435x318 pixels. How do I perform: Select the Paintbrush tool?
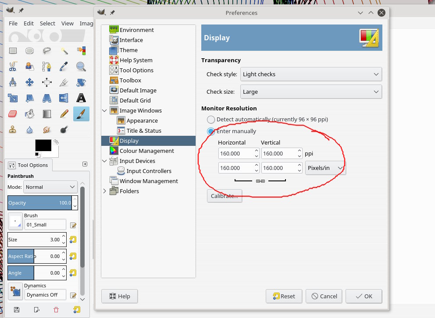click(81, 114)
